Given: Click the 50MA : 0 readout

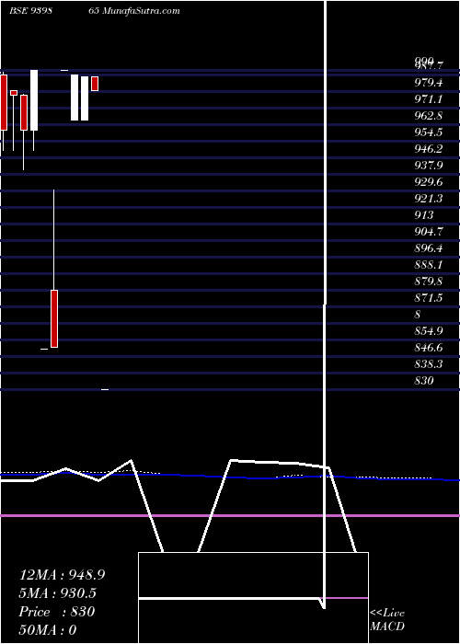Looking at the screenshot, I should pos(48,630).
